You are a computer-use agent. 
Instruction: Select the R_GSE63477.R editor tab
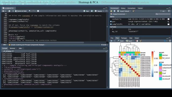pyautogui.click(x=9, y=8)
